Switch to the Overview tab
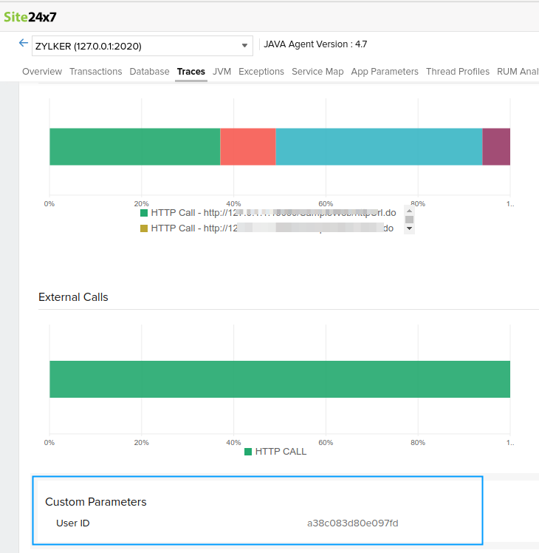 (42, 72)
